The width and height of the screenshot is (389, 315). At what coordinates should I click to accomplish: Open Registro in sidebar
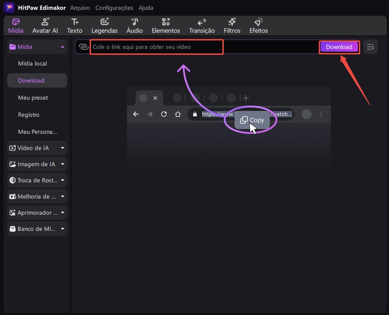point(37,115)
